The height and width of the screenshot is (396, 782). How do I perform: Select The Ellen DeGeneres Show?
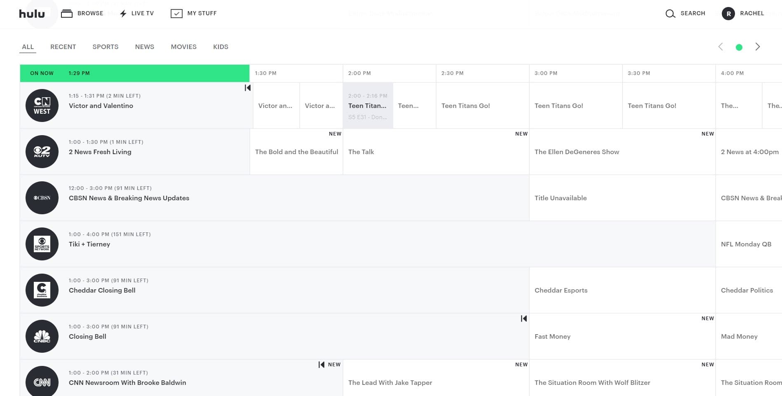[622, 152]
